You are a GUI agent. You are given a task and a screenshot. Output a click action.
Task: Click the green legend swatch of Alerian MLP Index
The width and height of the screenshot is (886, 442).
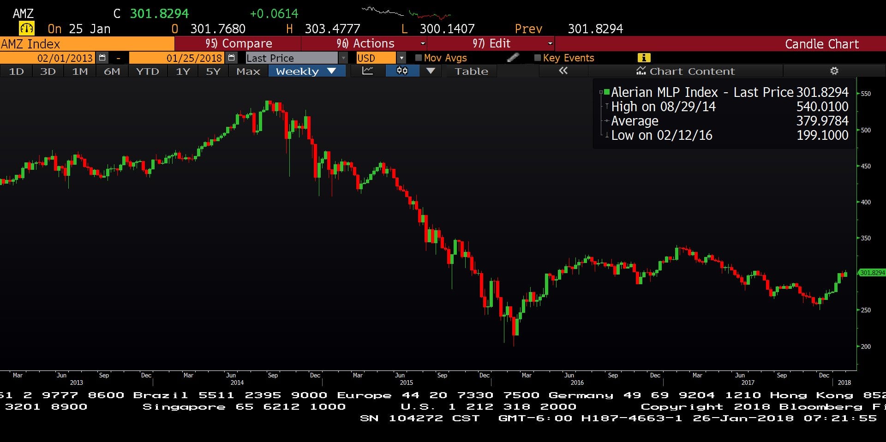(x=607, y=91)
